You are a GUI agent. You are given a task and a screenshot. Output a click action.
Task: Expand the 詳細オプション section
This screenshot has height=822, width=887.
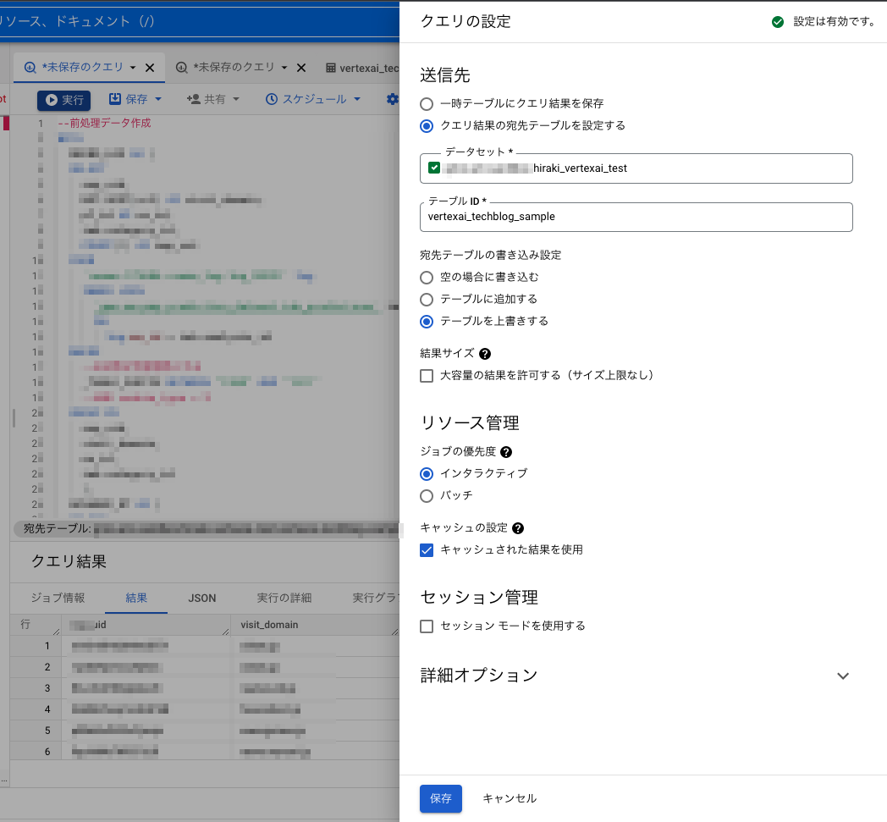click(x=842, y=676)
